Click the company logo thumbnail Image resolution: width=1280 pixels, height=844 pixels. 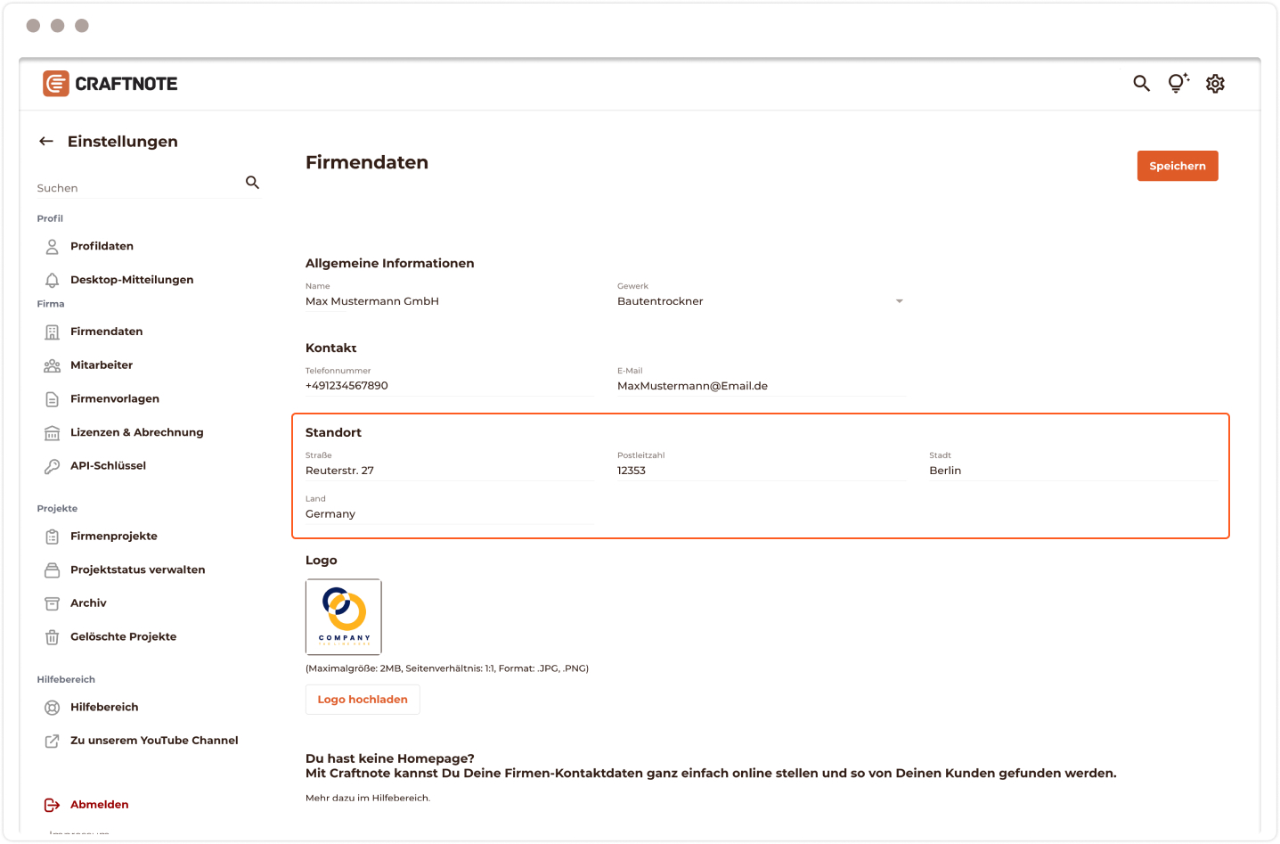pos(344,617)
